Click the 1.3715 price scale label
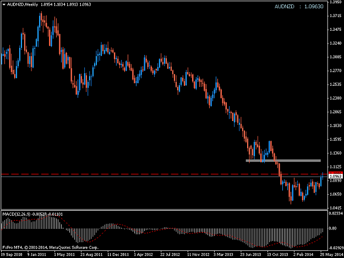The image size is (344, 258). tap(336, 16)
